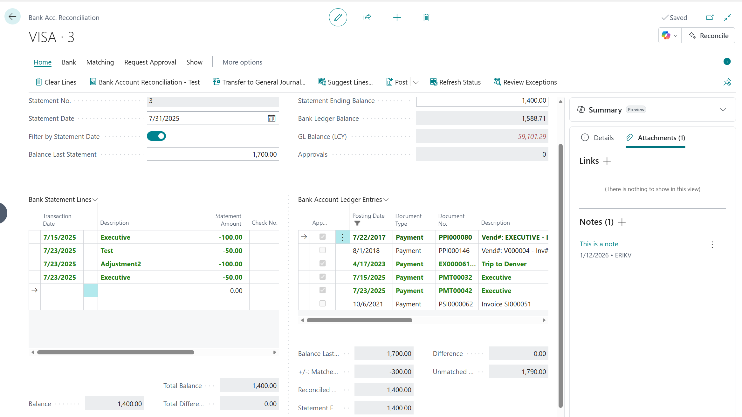Screen dimensions: 742x417
Task: Click the share icon in header
Action: (367, 17)
